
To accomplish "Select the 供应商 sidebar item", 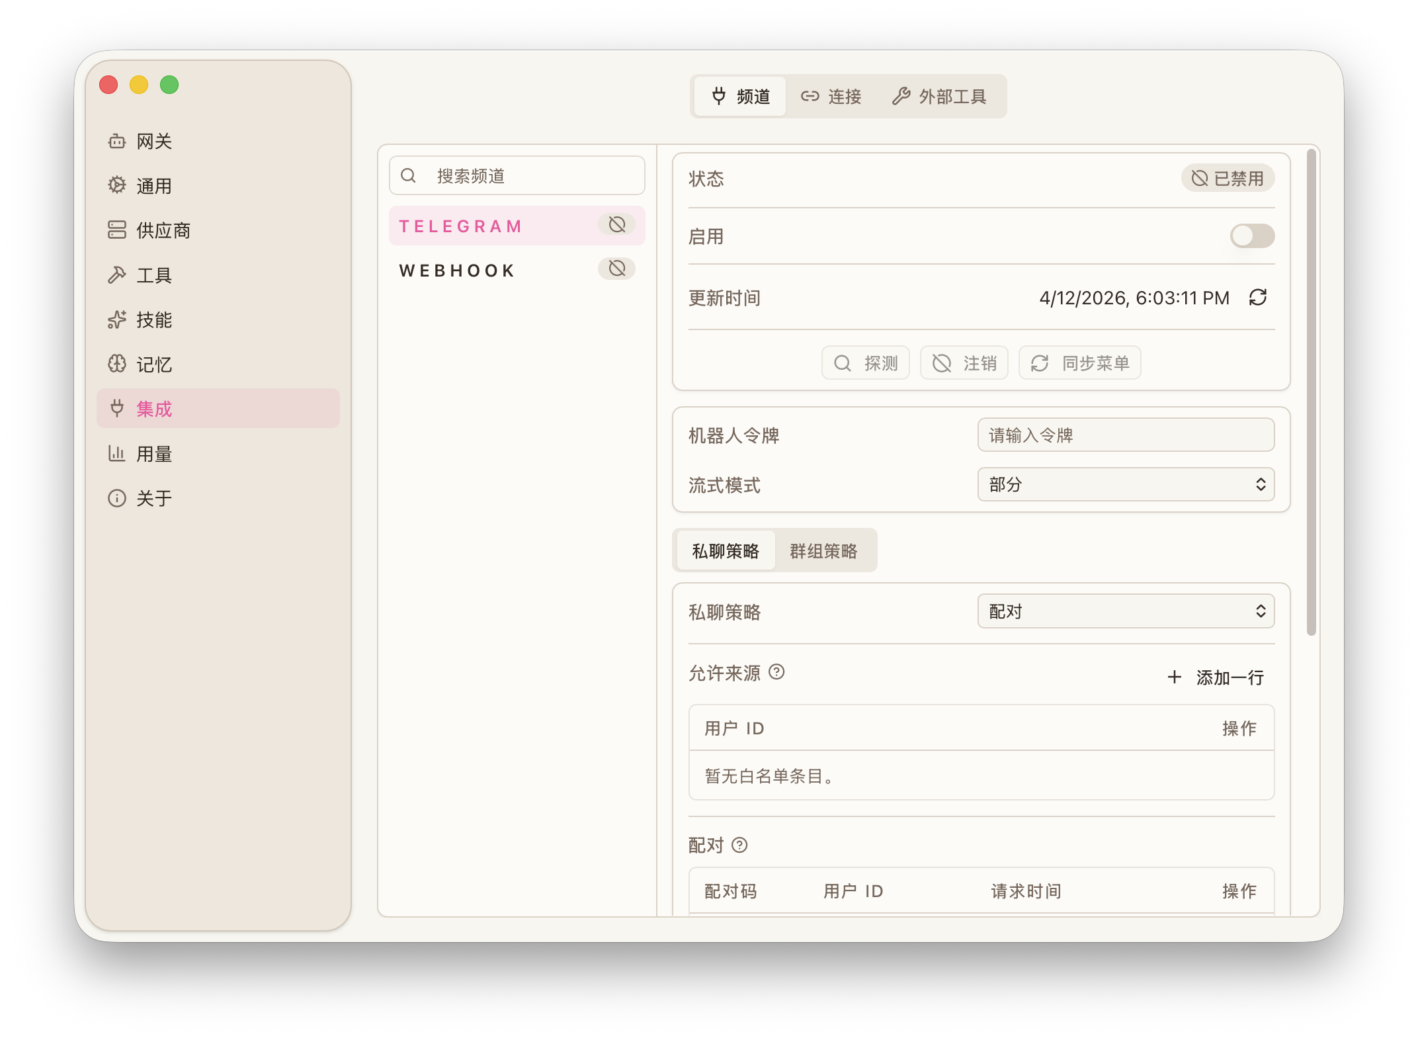I will 162,230.
